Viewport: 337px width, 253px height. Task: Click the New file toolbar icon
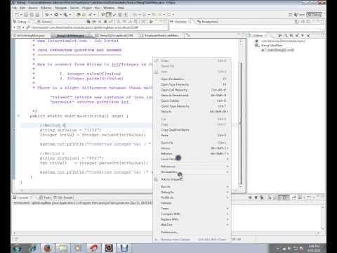17,15
